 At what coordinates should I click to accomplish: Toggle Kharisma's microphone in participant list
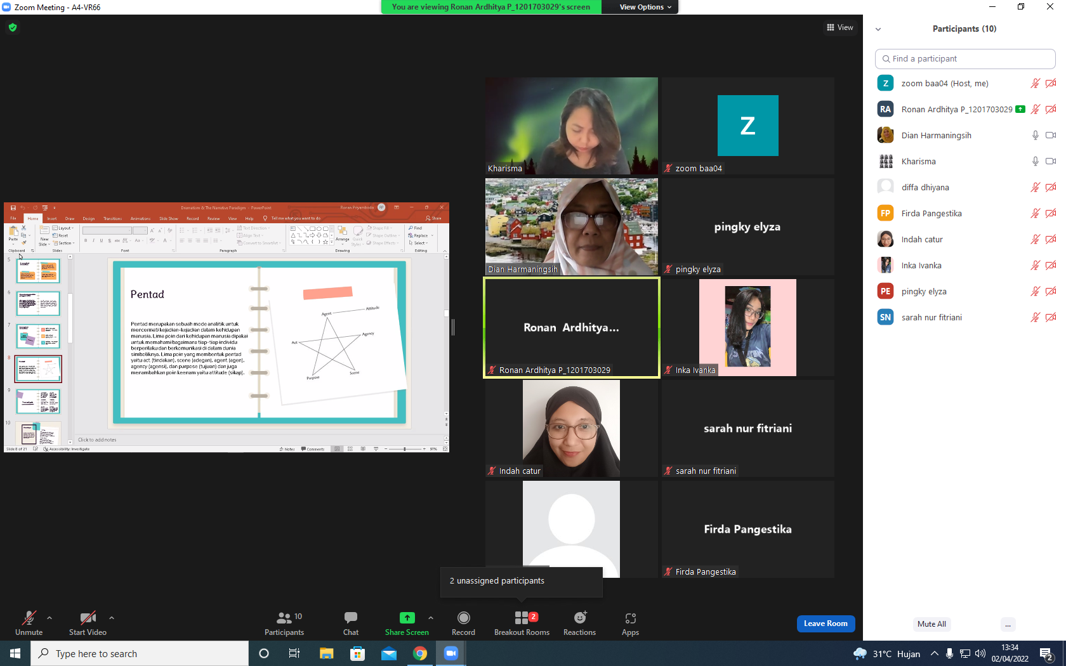(x=1036, y=161)
